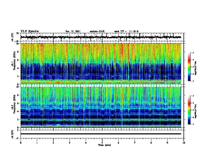The height and width of the screenshot is (160, 207).
Task: Click the last time axis tick label "10"
Action: pos(184,143)
